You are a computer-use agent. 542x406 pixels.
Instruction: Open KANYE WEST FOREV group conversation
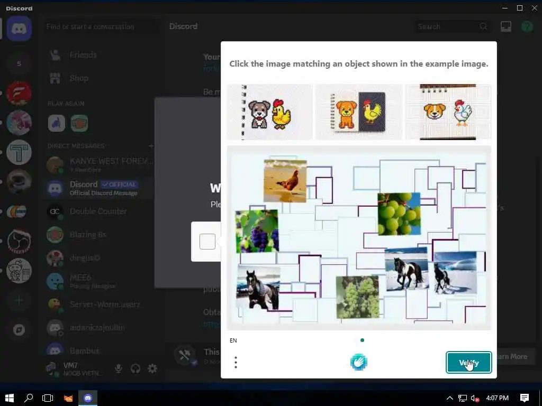pyautogui.click(x=100, y=164)
